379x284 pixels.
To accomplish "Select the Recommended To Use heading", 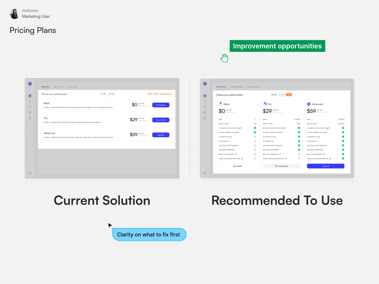I will pyautogui.click(x=277, y=200).
